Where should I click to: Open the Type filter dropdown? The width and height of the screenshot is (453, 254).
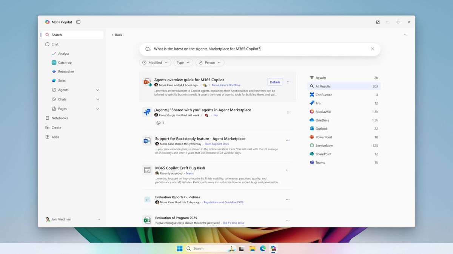point(183,62)
